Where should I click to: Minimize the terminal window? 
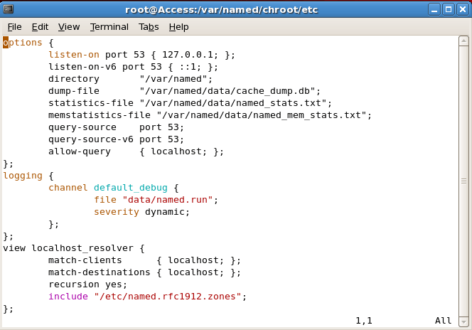(x=434, y=9)
